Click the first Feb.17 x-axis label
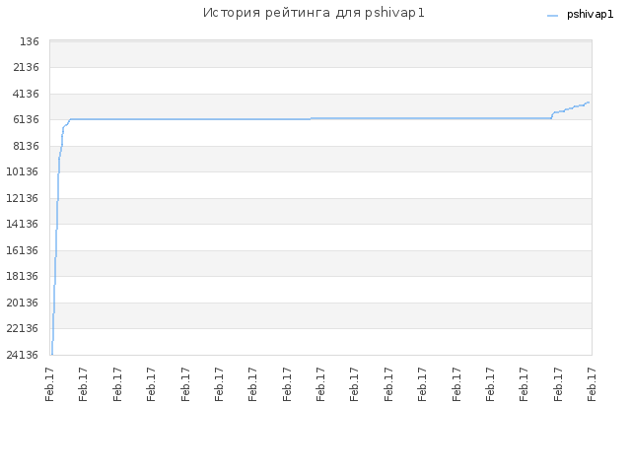Image resolution: width=631 pixels, height=473 pixels. pos(49,384)
